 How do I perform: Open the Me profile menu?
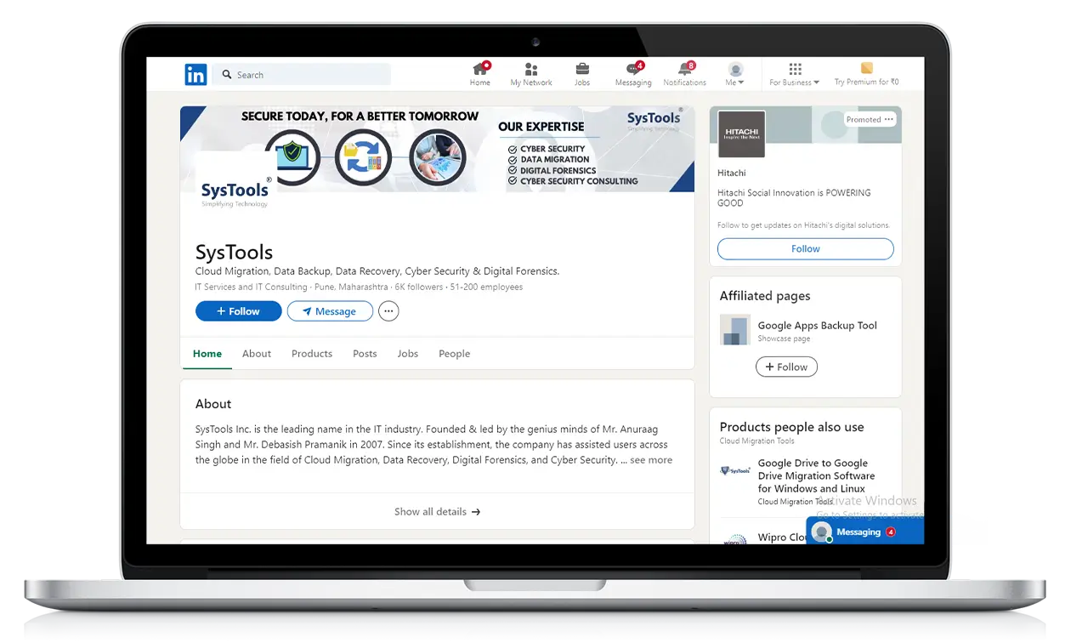735,74
